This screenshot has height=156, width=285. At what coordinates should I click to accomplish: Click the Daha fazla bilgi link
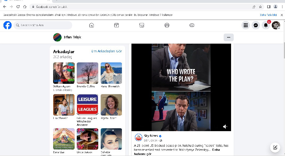coord(268,15)
